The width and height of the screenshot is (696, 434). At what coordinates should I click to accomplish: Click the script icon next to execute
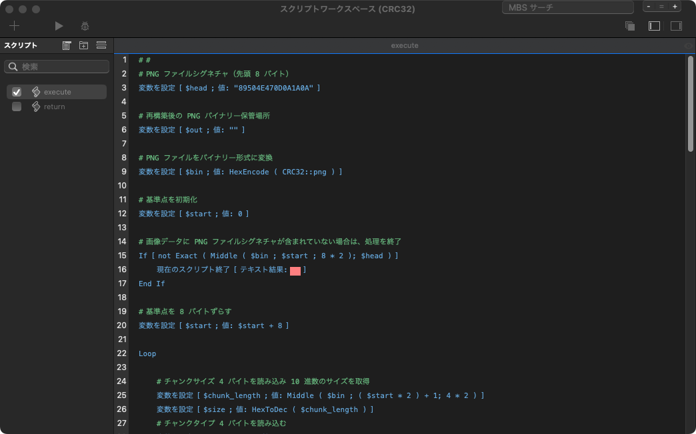click(x=36, y=92)
